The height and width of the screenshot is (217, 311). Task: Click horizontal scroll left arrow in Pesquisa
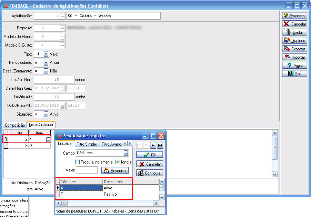pyautogui.click(x=59, y=203)
